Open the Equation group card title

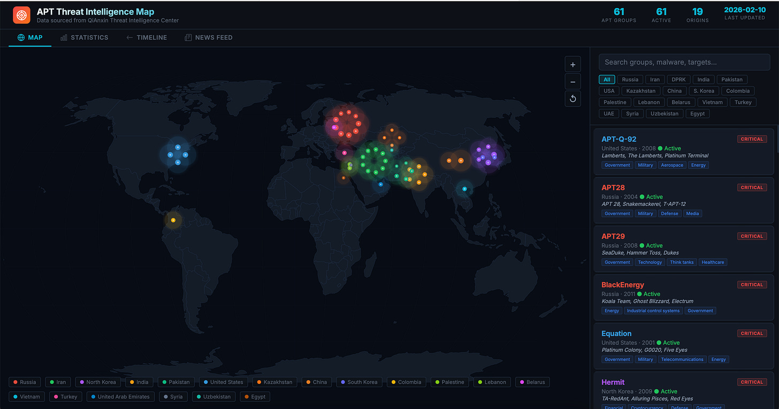[616, 334]
